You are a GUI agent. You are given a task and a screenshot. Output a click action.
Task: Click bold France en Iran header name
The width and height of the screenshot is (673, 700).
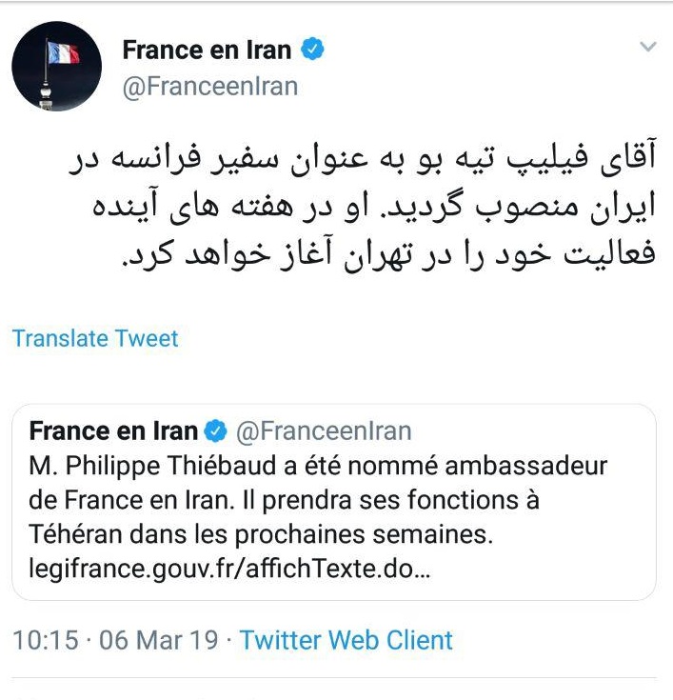pos(208,50)
